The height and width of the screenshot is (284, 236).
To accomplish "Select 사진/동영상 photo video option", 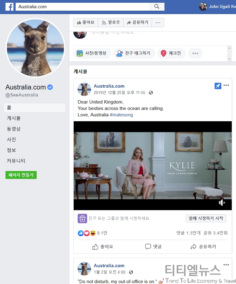I will (92, 53).
